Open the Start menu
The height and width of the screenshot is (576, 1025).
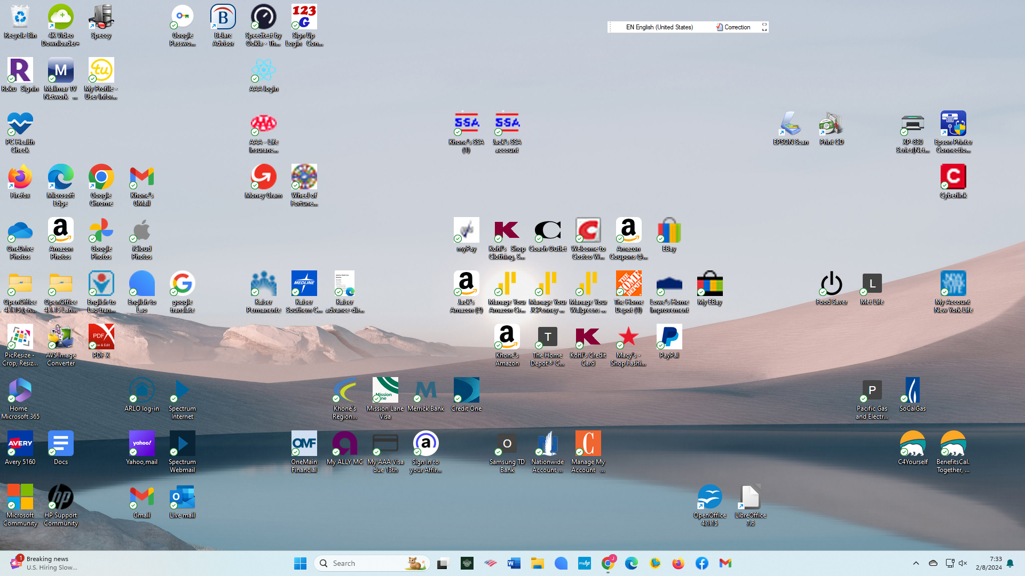pyautogui.click(x=300, y=563)
